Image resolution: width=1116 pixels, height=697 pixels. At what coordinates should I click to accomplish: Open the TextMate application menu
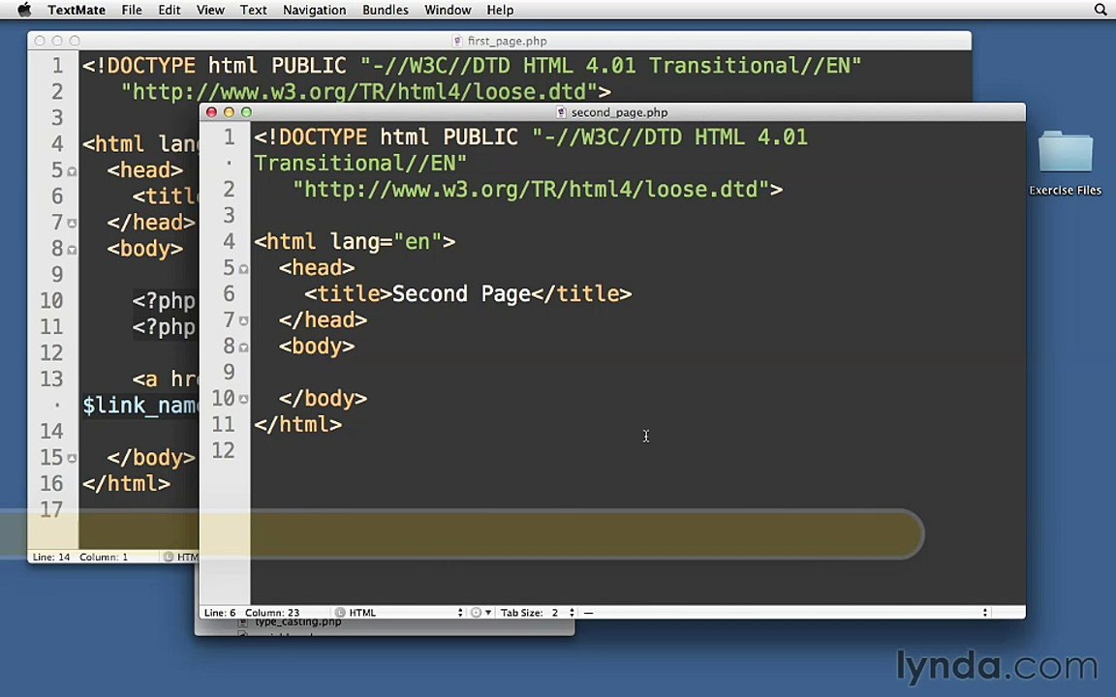77,10
